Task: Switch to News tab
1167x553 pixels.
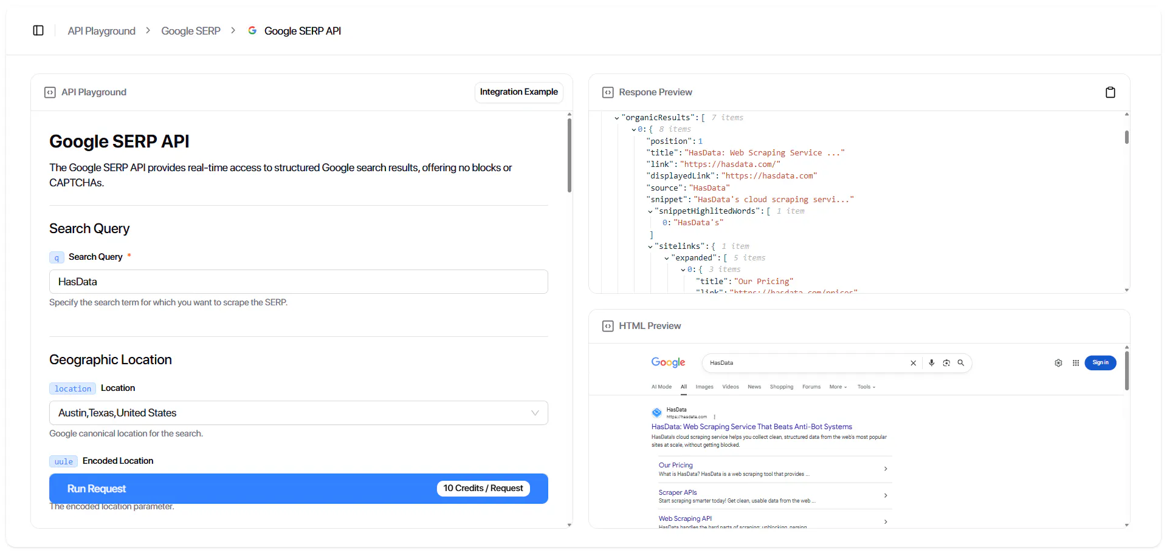Action: [x=754, y=387]
